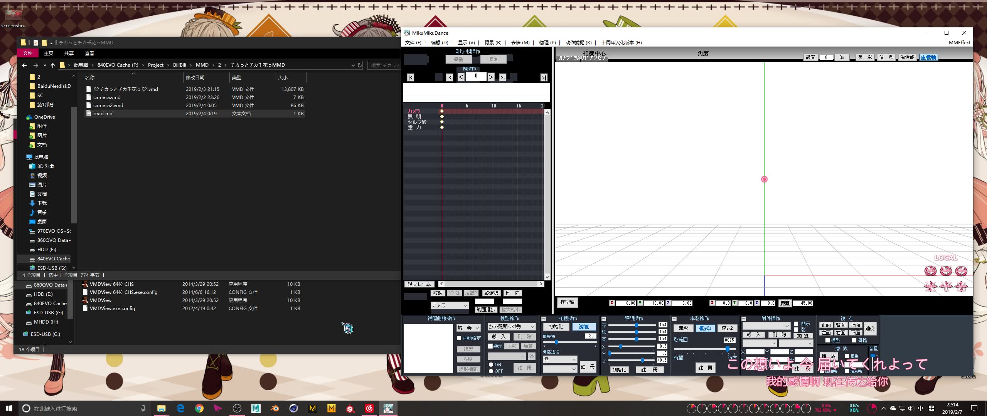Collapse the 附件操作 panel with minus icon

click(744, 319)
